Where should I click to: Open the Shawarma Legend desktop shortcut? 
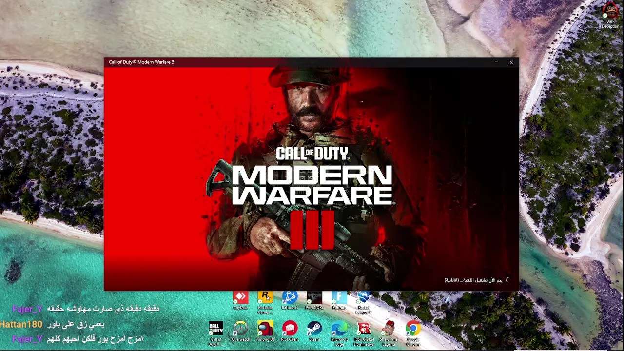click(x=389, y=332)
